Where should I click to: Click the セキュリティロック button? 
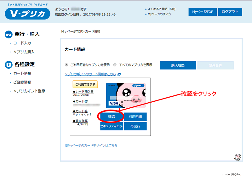(112, 126)
